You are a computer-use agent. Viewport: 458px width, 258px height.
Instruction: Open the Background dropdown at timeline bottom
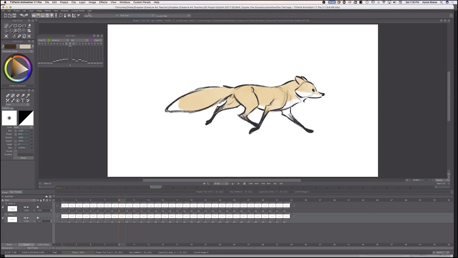point(13,248)
